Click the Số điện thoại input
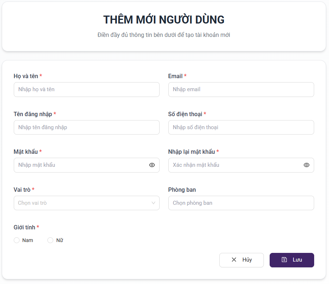 pyautogui.click(x=241, y=127)
